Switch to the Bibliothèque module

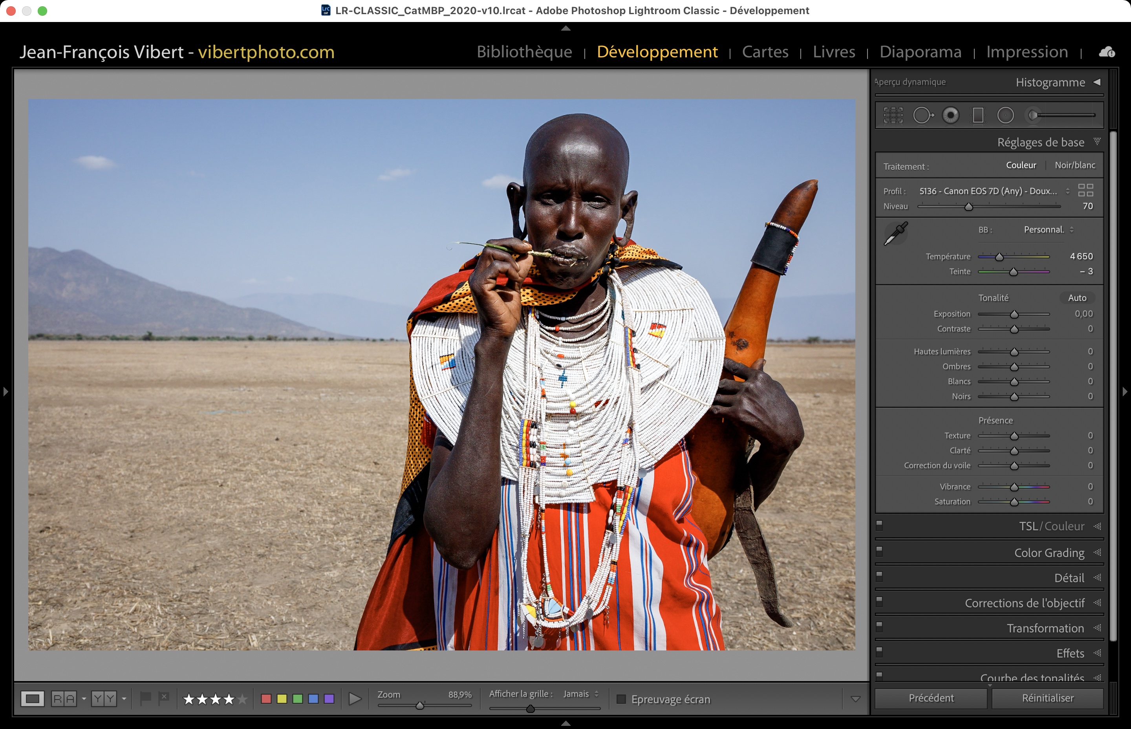coord(524,51)
